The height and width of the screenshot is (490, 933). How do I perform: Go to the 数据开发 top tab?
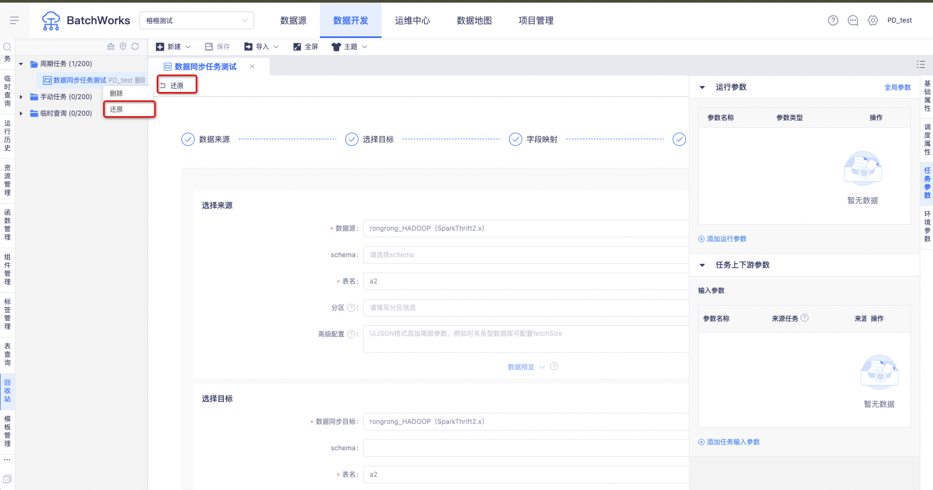pos(351,20)
